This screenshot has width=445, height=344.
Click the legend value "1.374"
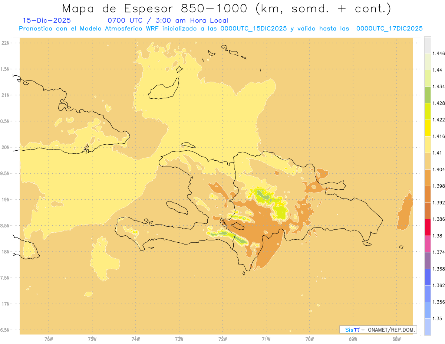pyautogui.click(x=439, y=252)
